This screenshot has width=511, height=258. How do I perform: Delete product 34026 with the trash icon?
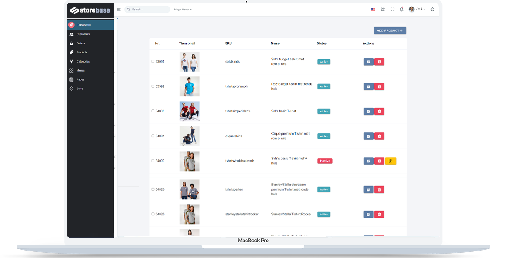(x=379, y=214)
